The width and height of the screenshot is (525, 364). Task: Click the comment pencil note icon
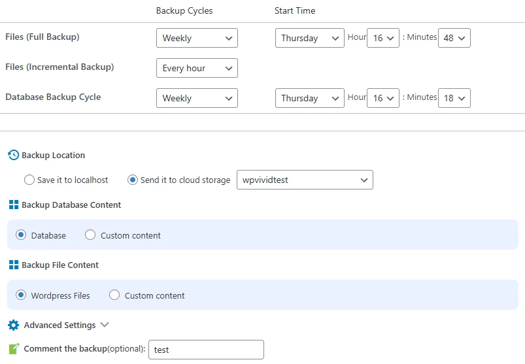14,348
